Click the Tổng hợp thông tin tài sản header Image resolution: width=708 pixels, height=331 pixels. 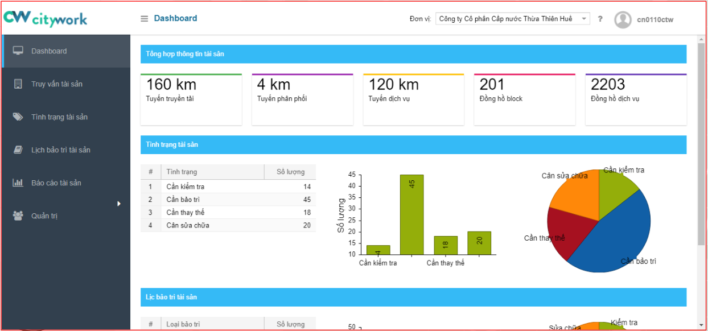[x=413, y=54]
